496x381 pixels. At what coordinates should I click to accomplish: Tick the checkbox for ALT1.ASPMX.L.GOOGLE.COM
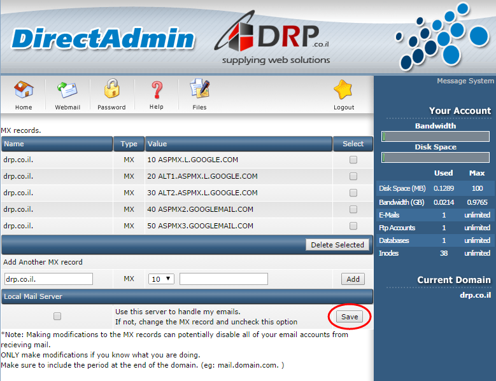point(353,177)
